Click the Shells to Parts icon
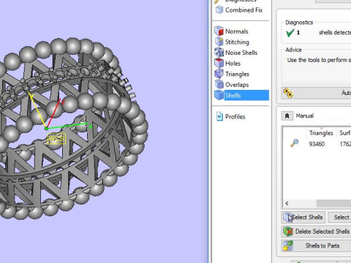Screen dimensions: 351x263 point(288,245)
